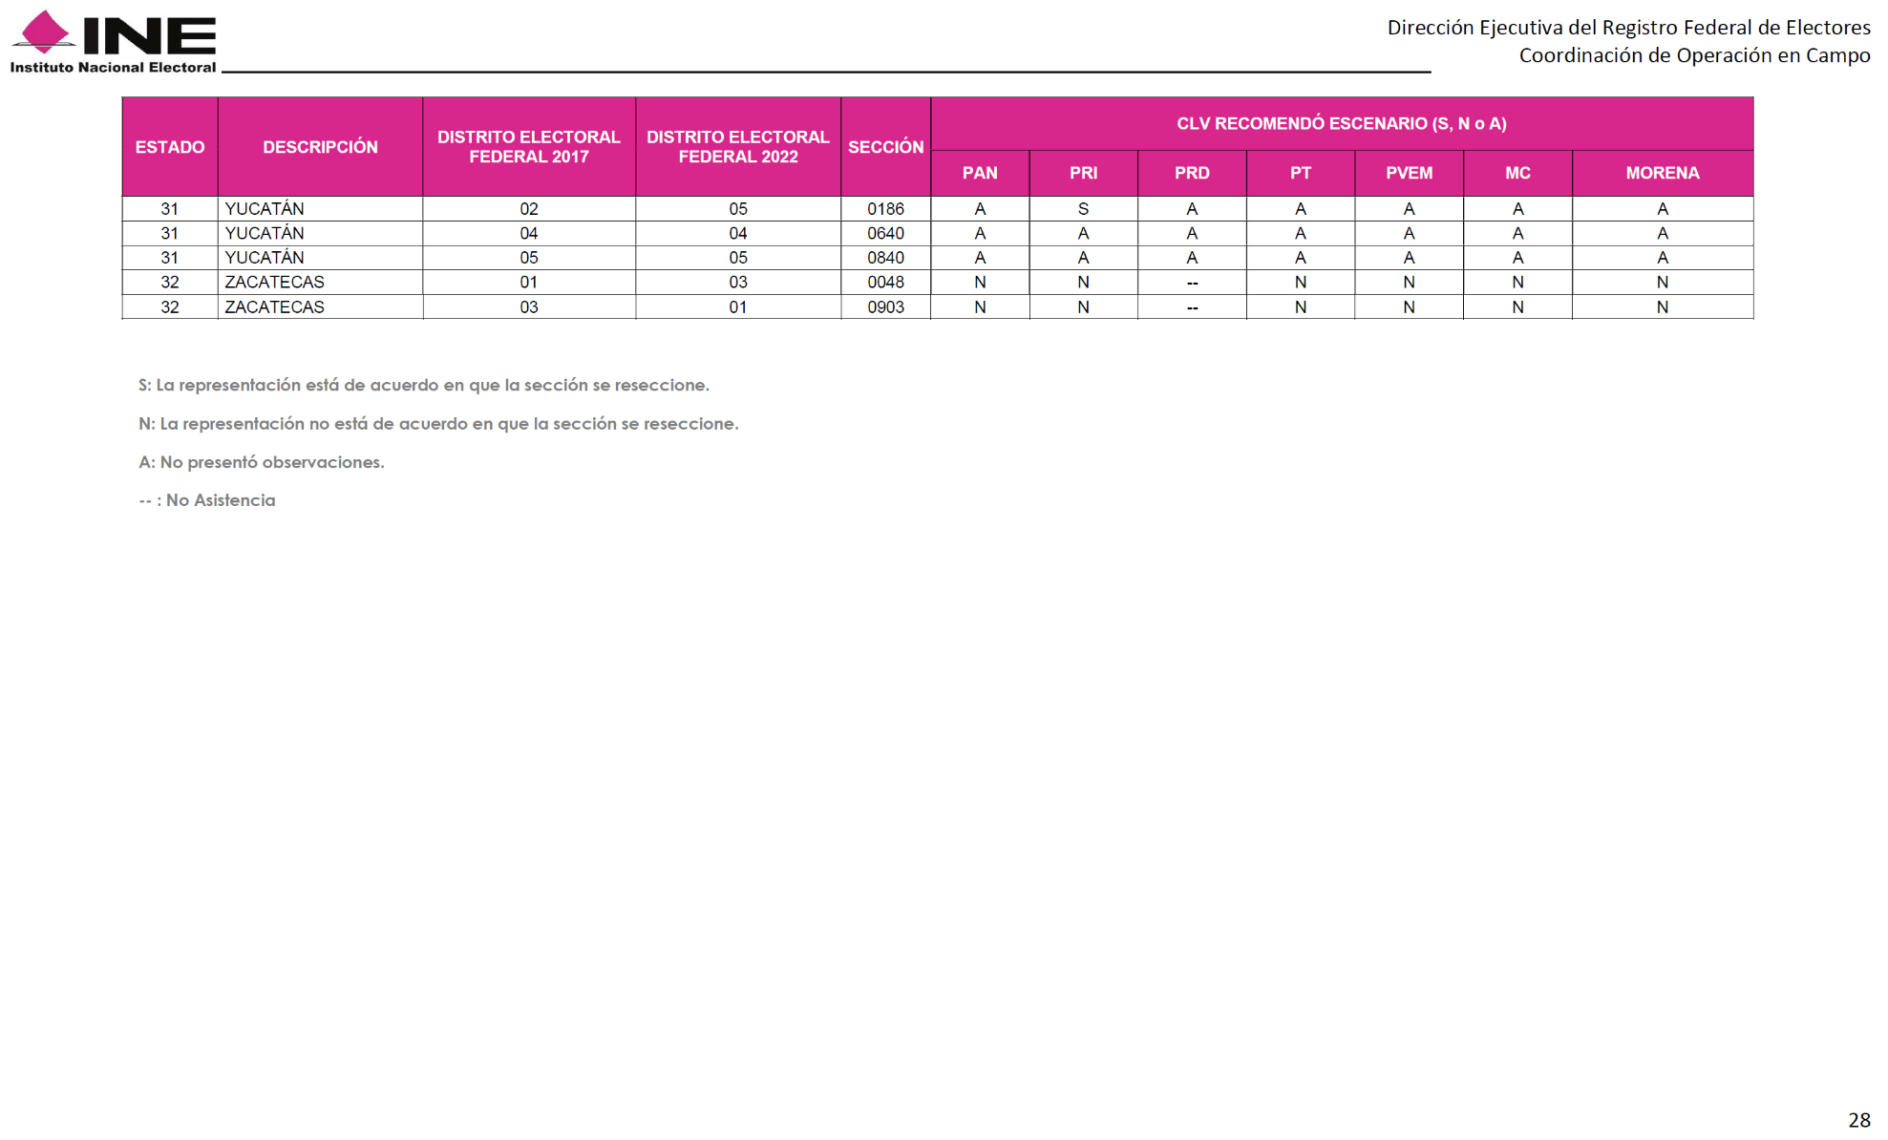The width and height of the screenshot is (1888, 1140).
Task: Click the INE logo icon
Action: pos(44,31)
